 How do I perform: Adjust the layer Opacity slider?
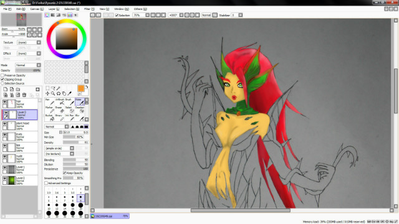click(28, 70)
